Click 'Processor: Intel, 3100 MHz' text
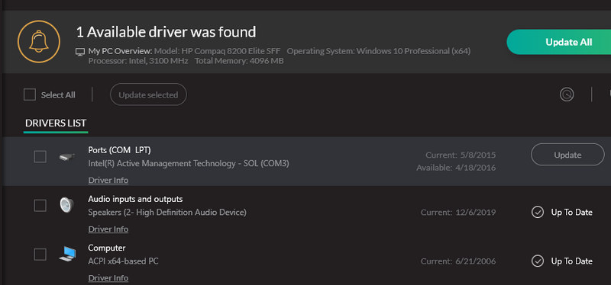This screenshot has height=285, width=611. [x=138, y=61]
